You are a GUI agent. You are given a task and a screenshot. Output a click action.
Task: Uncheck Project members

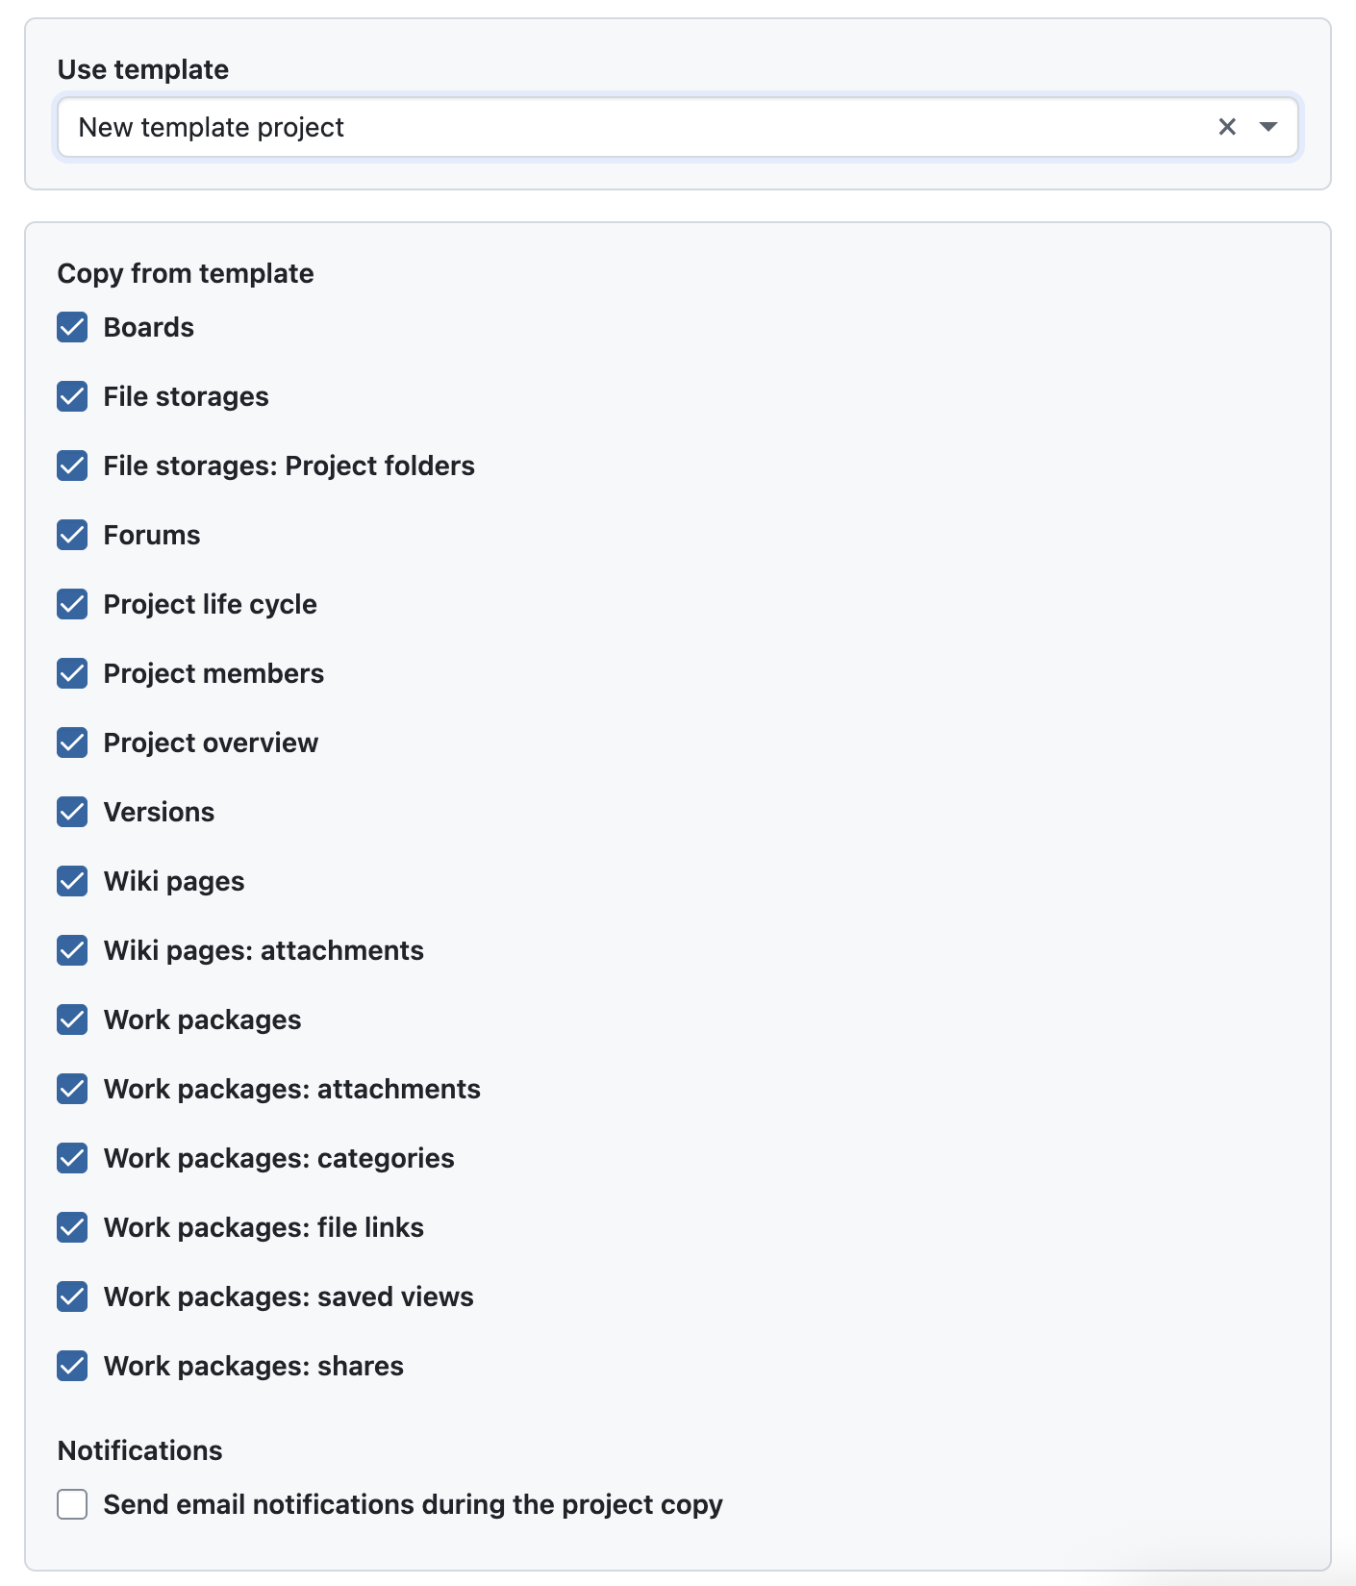(72, 673)
